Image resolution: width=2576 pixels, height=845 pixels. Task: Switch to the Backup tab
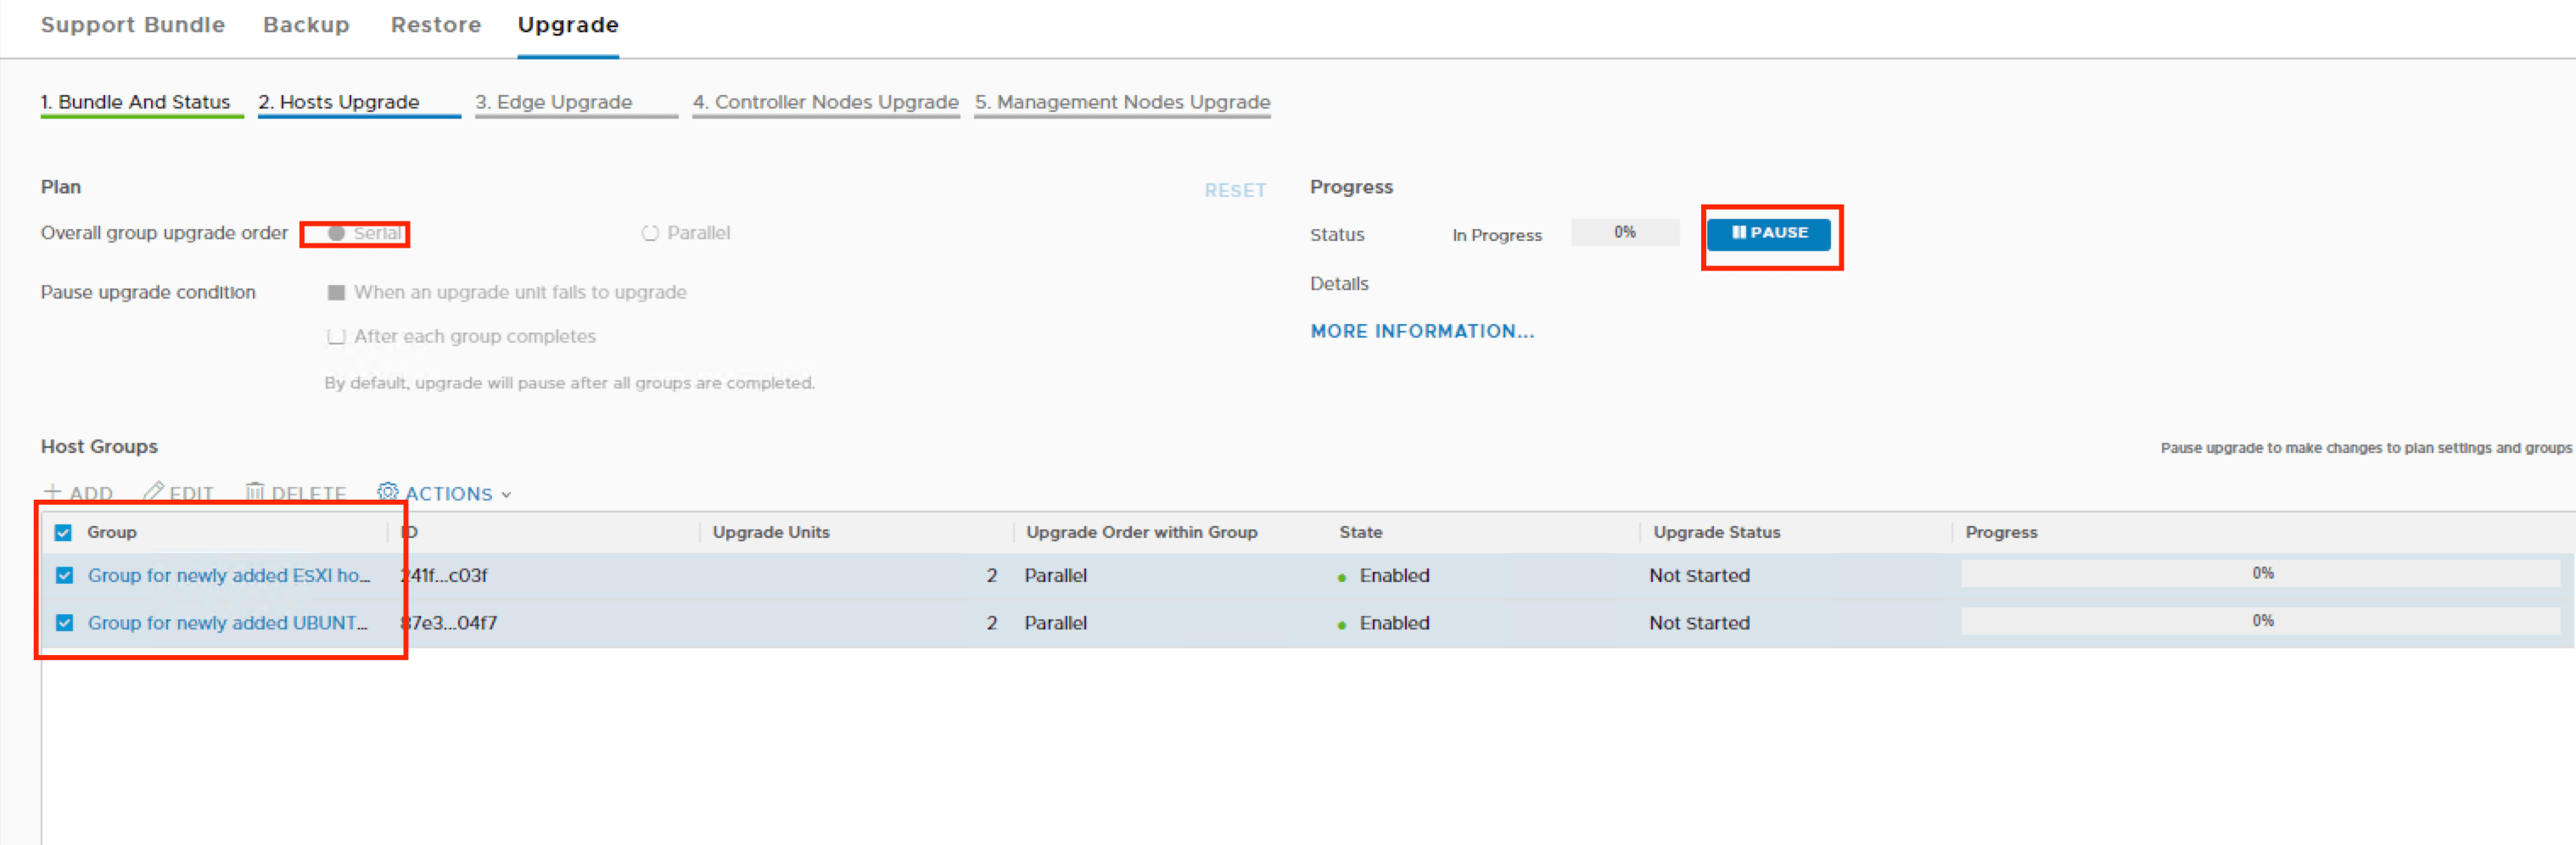point(306,25)
